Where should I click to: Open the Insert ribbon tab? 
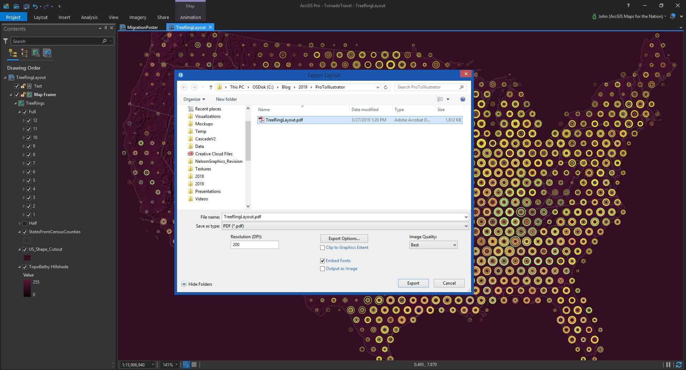pyautogui.click(x=64, y=17)
